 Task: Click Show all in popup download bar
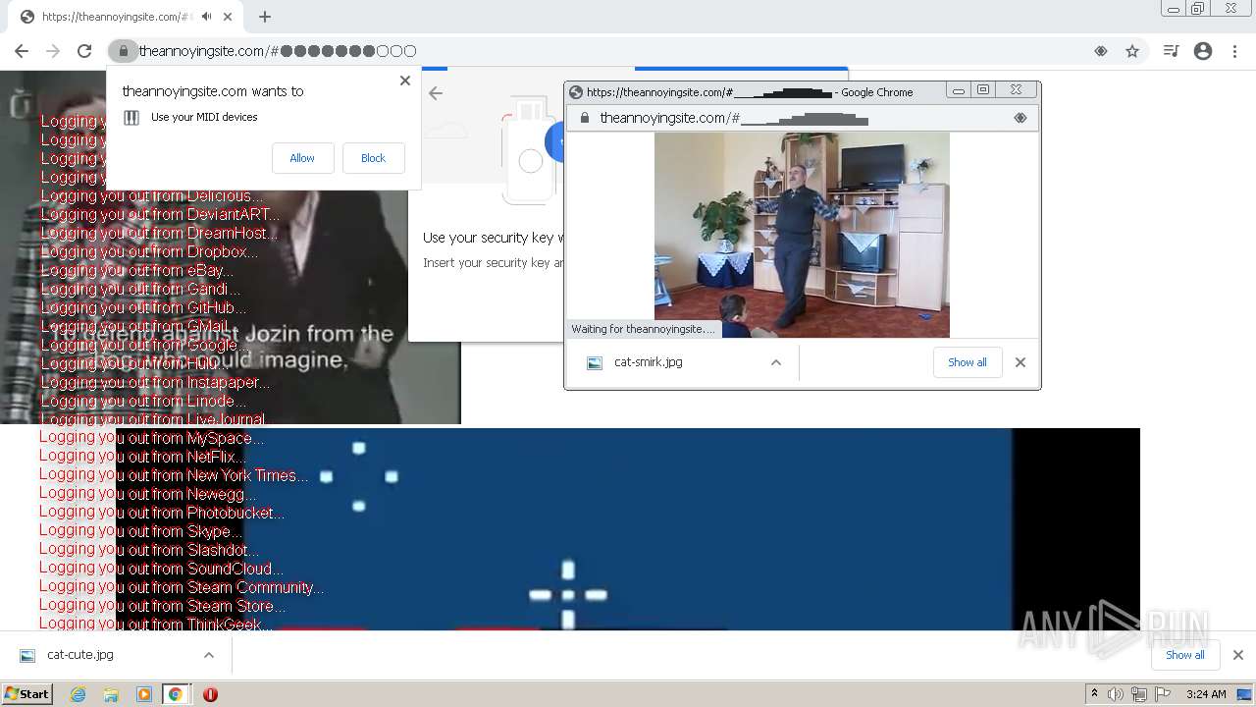tap(968, 362)
